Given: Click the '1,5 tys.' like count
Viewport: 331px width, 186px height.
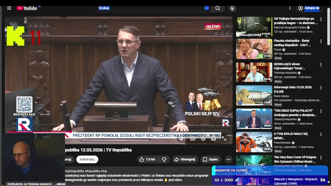Looking at the screenshot, I should (x=151, y=159).
